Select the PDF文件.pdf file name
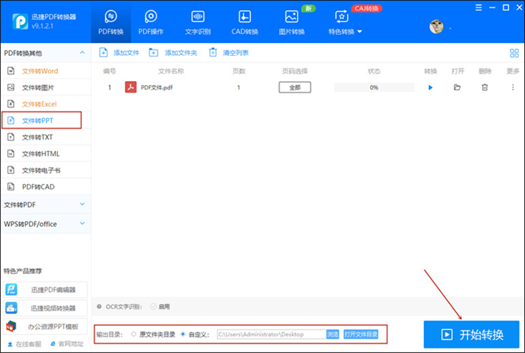 157,88
